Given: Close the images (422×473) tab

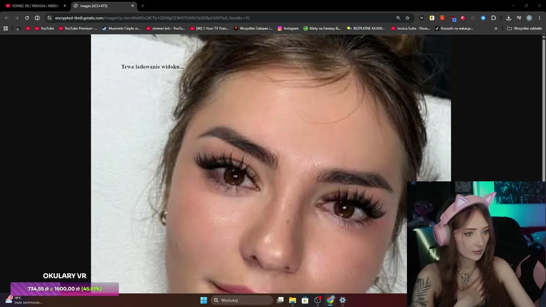Looking at the screenshot, I should tap(132, 6).
